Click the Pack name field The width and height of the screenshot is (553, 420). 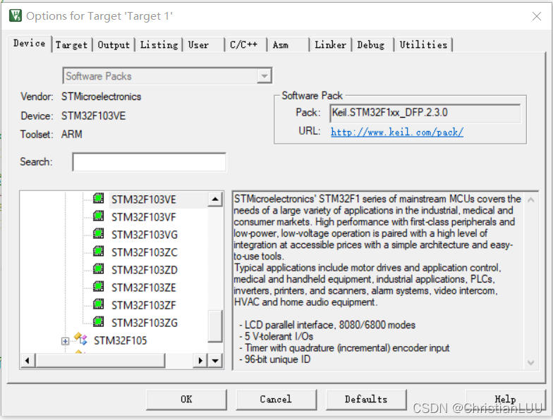click(x=425, y=113)
